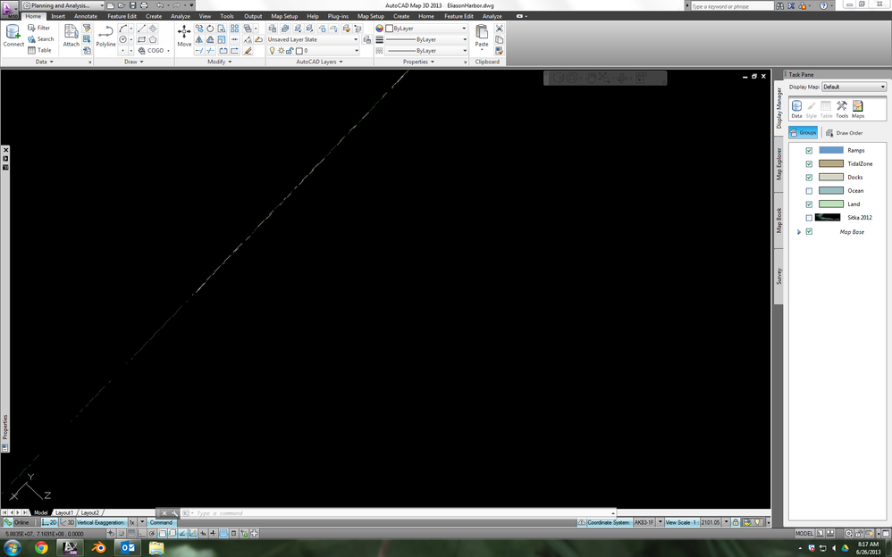Click the application menu button with M3D logo
Screen dimensions: 892x557
10,9
